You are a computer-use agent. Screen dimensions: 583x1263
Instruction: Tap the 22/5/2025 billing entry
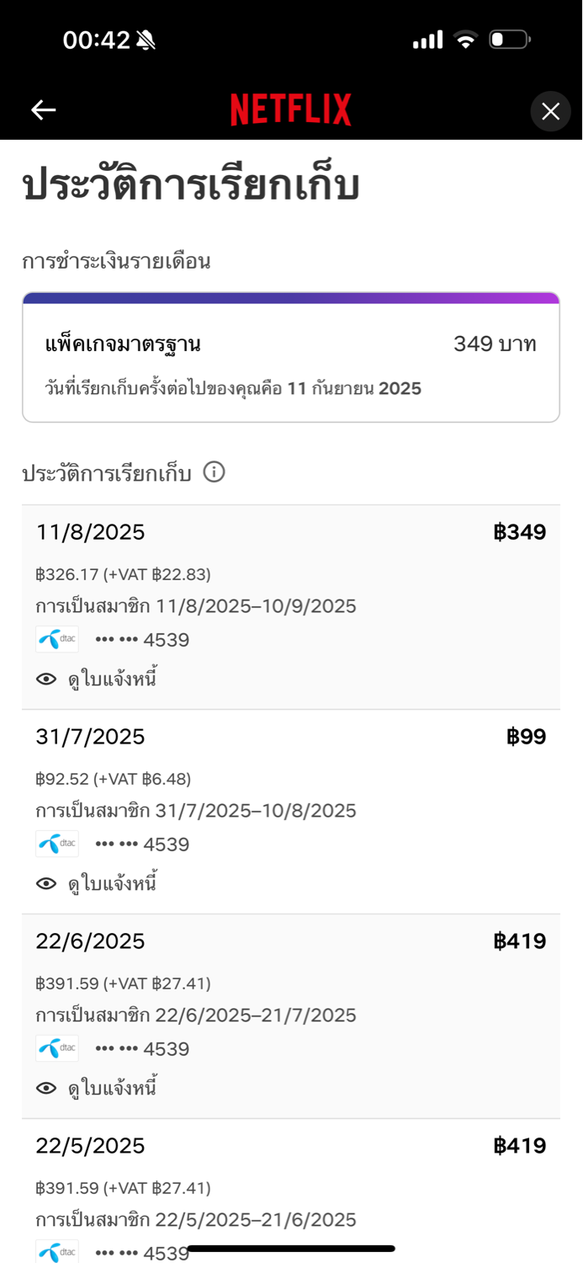click(x=291, y=1191)
